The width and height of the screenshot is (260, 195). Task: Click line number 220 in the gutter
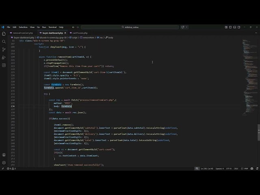pyautogui.click(x=13, y=57)
